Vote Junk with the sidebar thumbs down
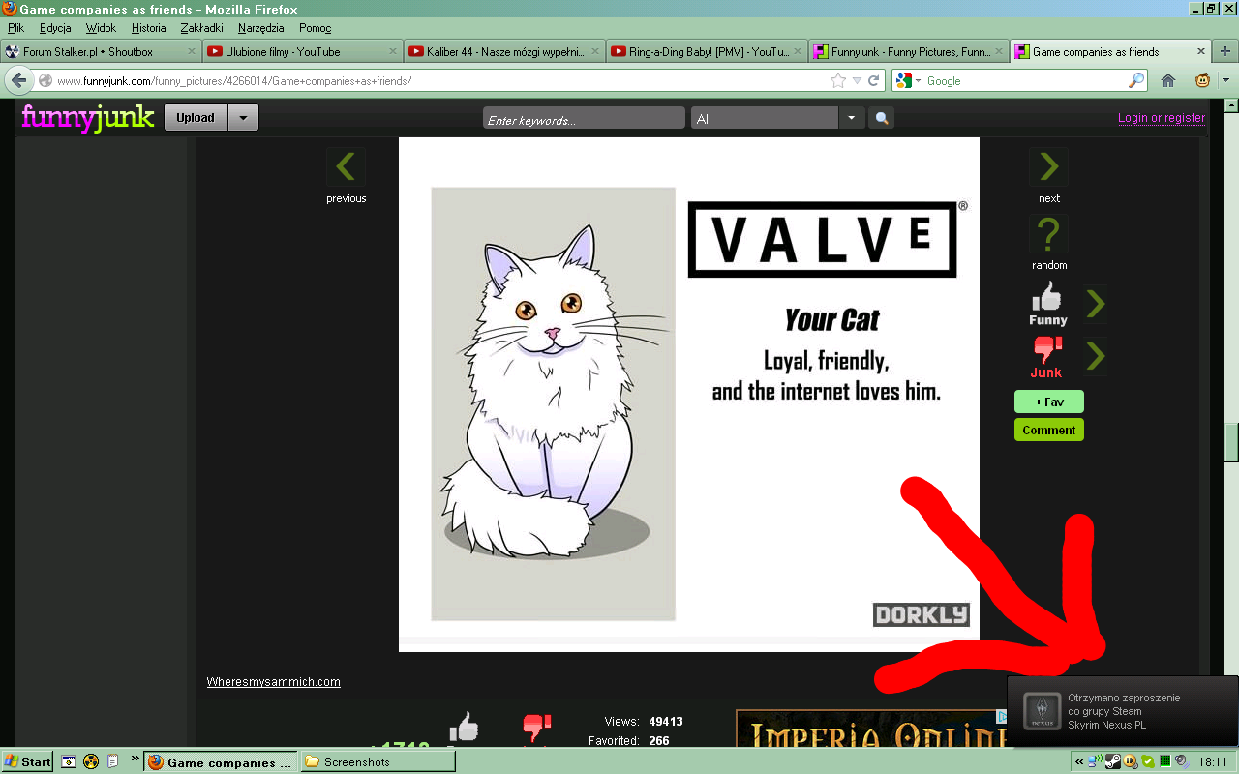 (x=1046, y=357)
